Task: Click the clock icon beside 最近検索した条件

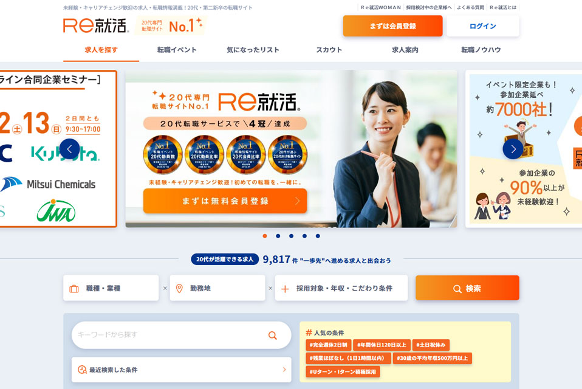Action: tap(82, 370)
